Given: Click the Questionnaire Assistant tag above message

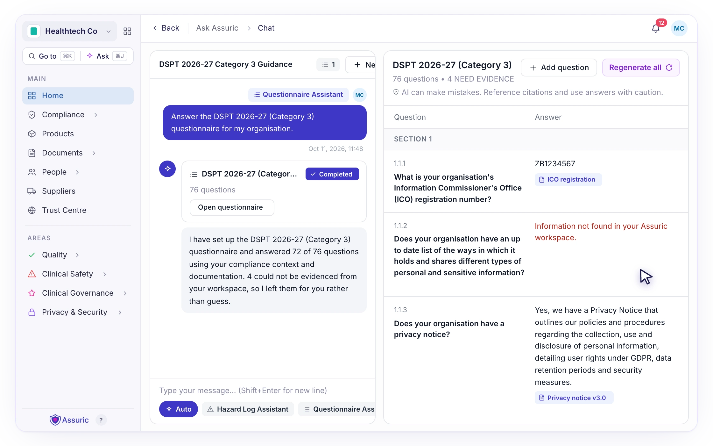Looking at the screenshot, I should pos(298,95).
